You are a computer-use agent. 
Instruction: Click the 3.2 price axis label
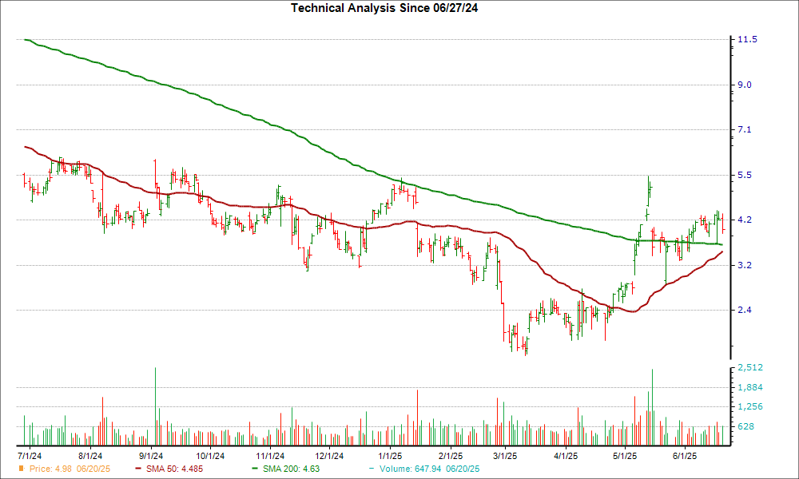coord(745,265)
